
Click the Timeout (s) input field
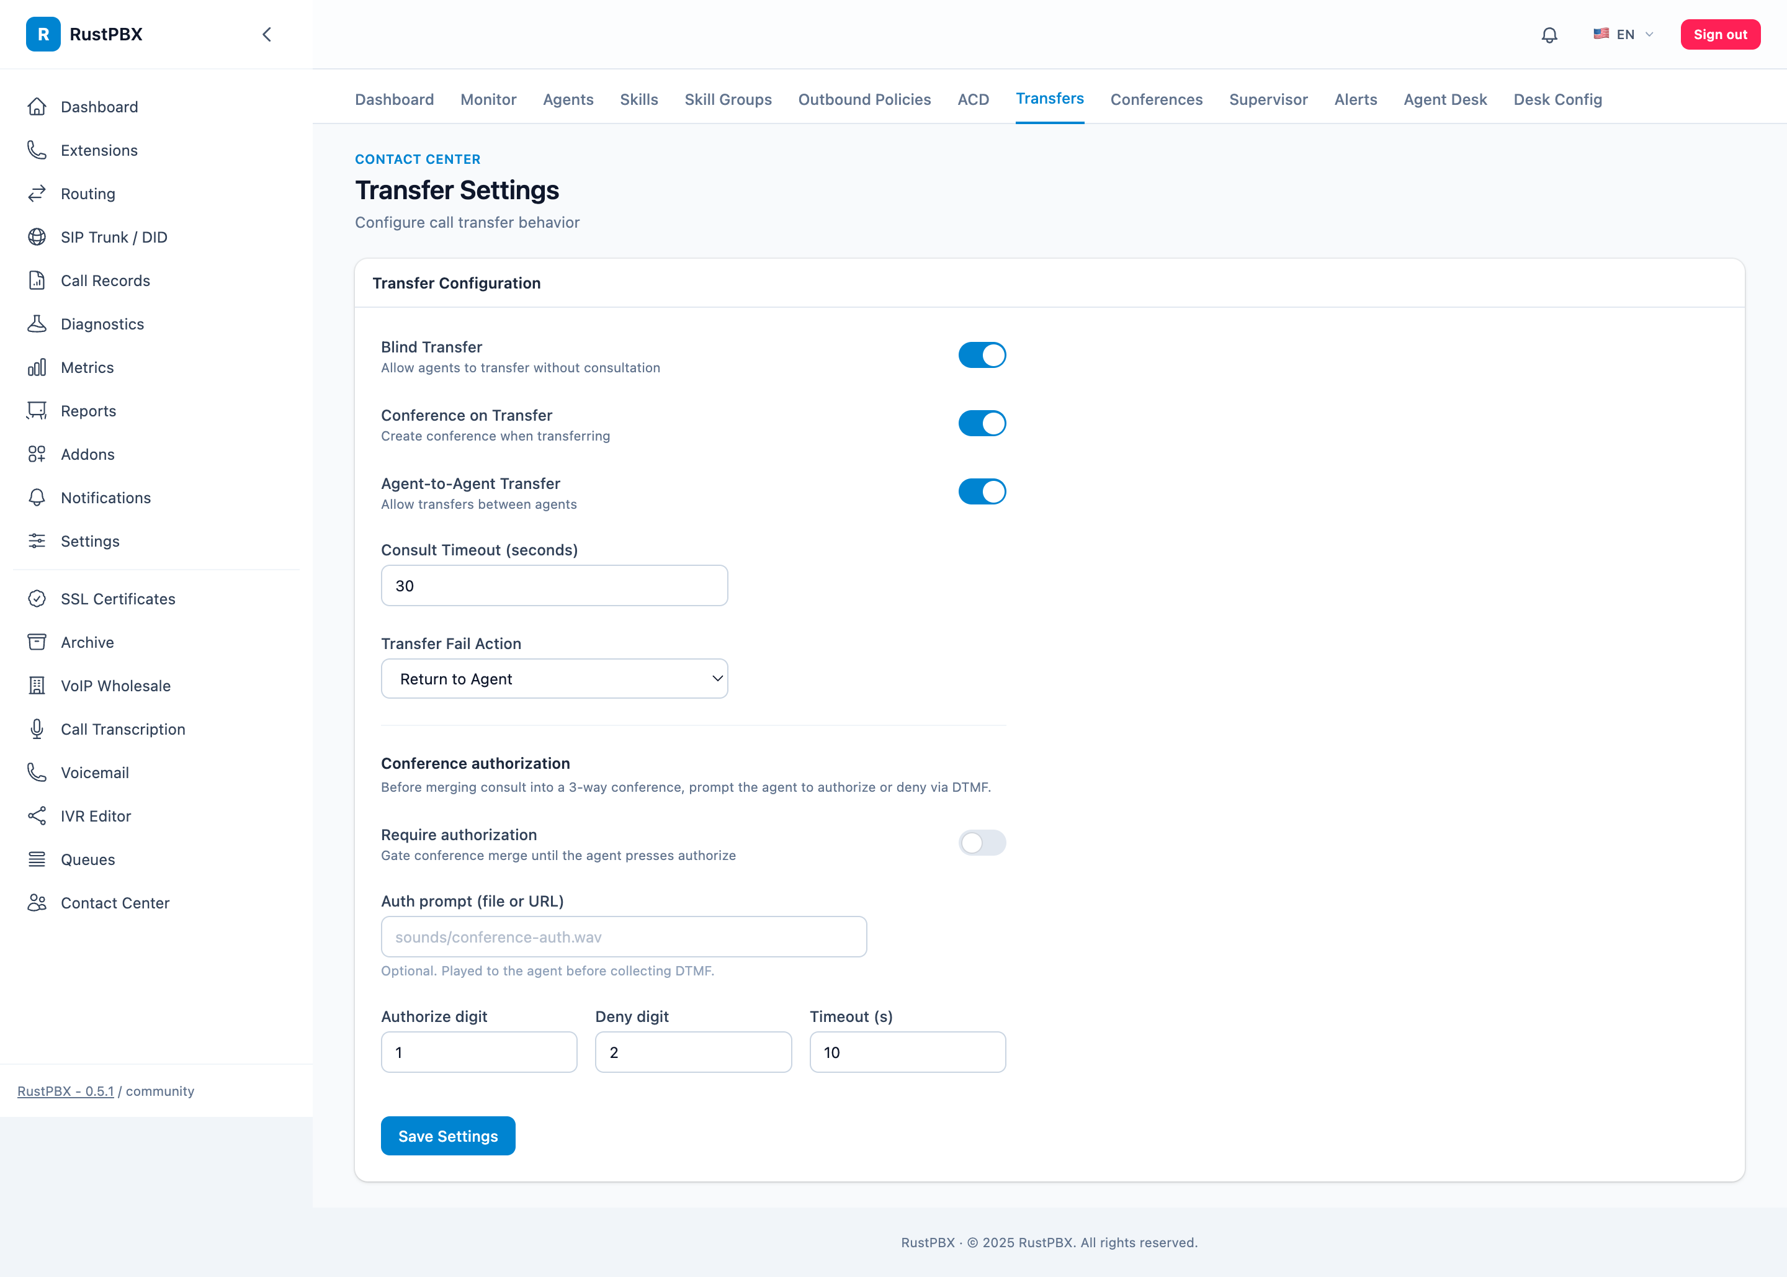907,1052
